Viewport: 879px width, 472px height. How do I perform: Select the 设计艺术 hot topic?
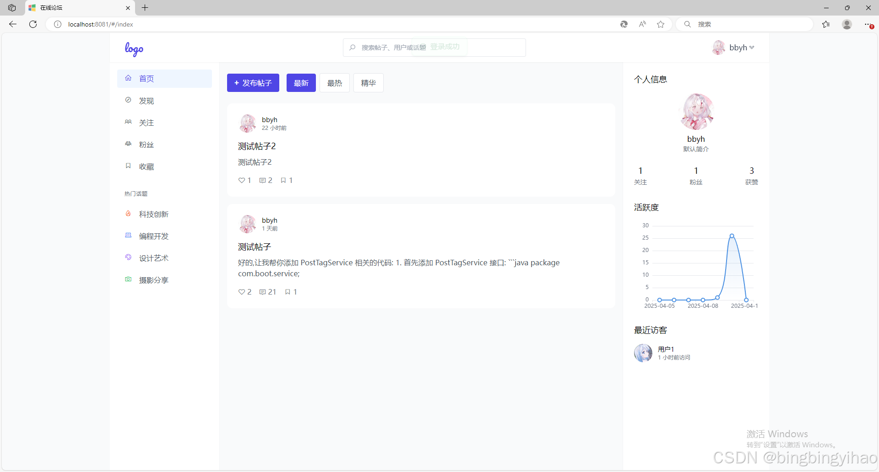164,258
